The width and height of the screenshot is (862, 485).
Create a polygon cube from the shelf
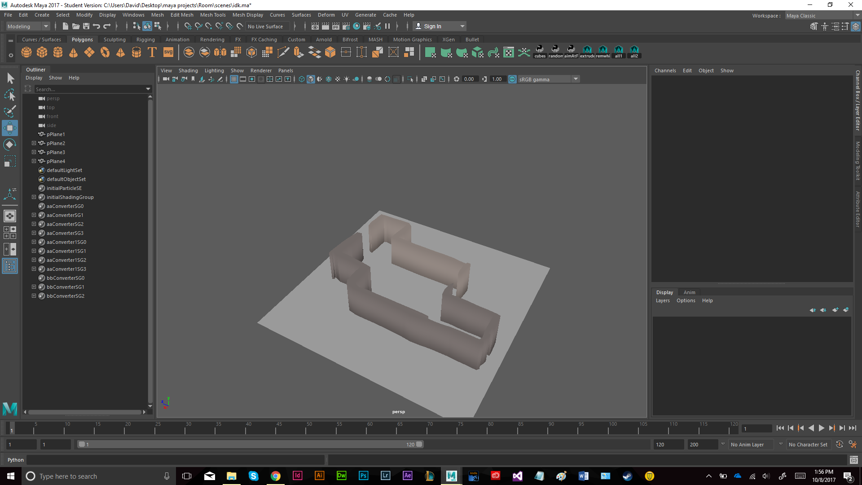tap(42, 53)
